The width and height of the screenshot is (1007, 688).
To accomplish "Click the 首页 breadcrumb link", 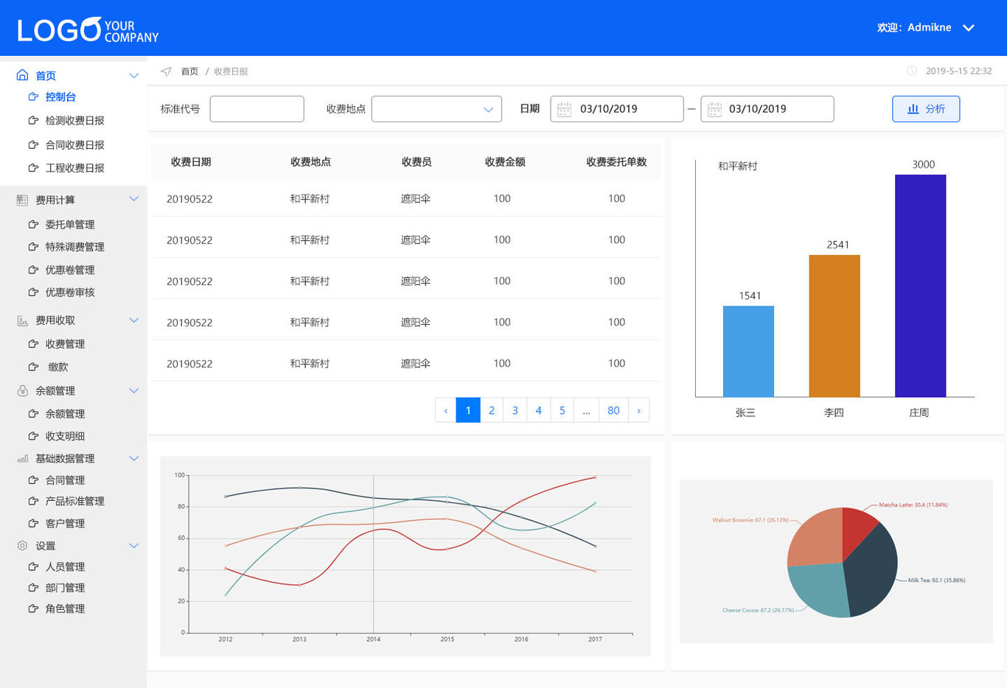I will pyautogui.click(x=189, y=71).
